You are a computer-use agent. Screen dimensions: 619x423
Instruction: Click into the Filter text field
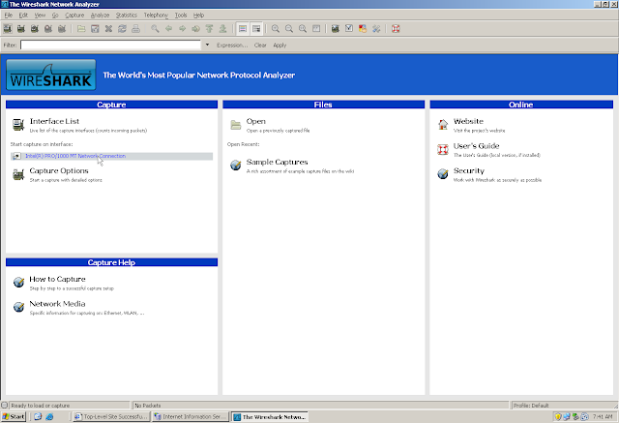click(x=111, y=45)
